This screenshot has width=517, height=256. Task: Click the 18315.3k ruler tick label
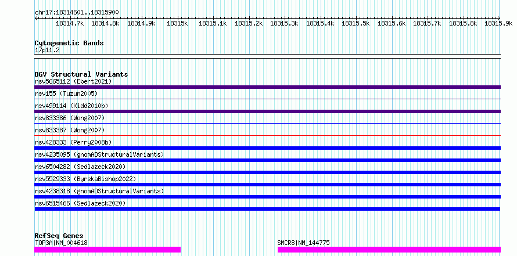pos(284,23)
